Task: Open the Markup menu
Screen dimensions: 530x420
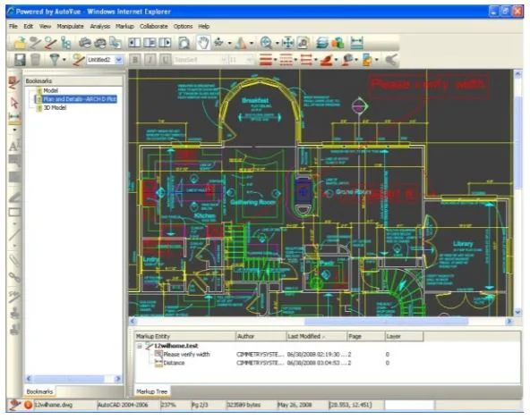Action: [x=124, y=26]
